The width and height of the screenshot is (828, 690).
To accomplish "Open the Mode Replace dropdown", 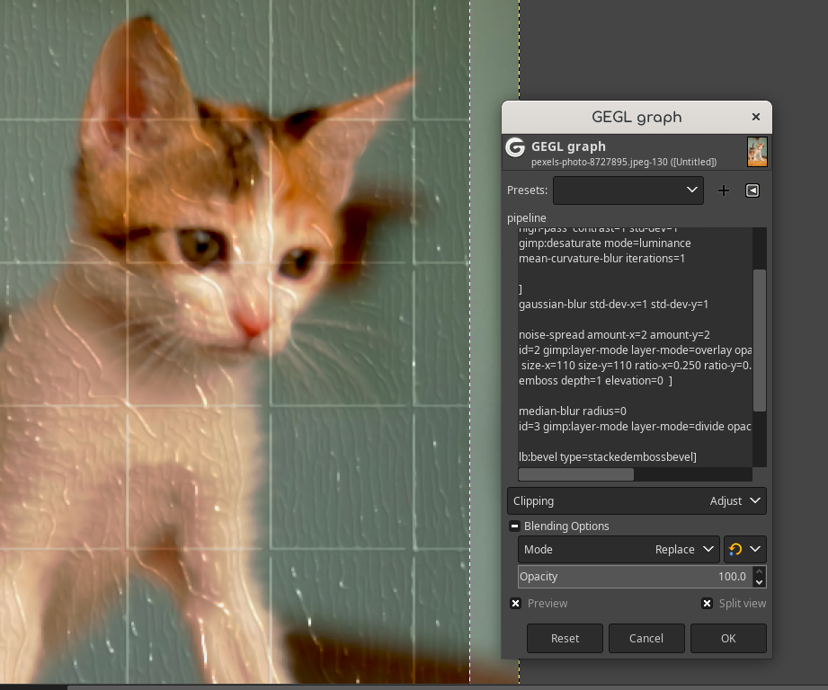I will [619, 549].
